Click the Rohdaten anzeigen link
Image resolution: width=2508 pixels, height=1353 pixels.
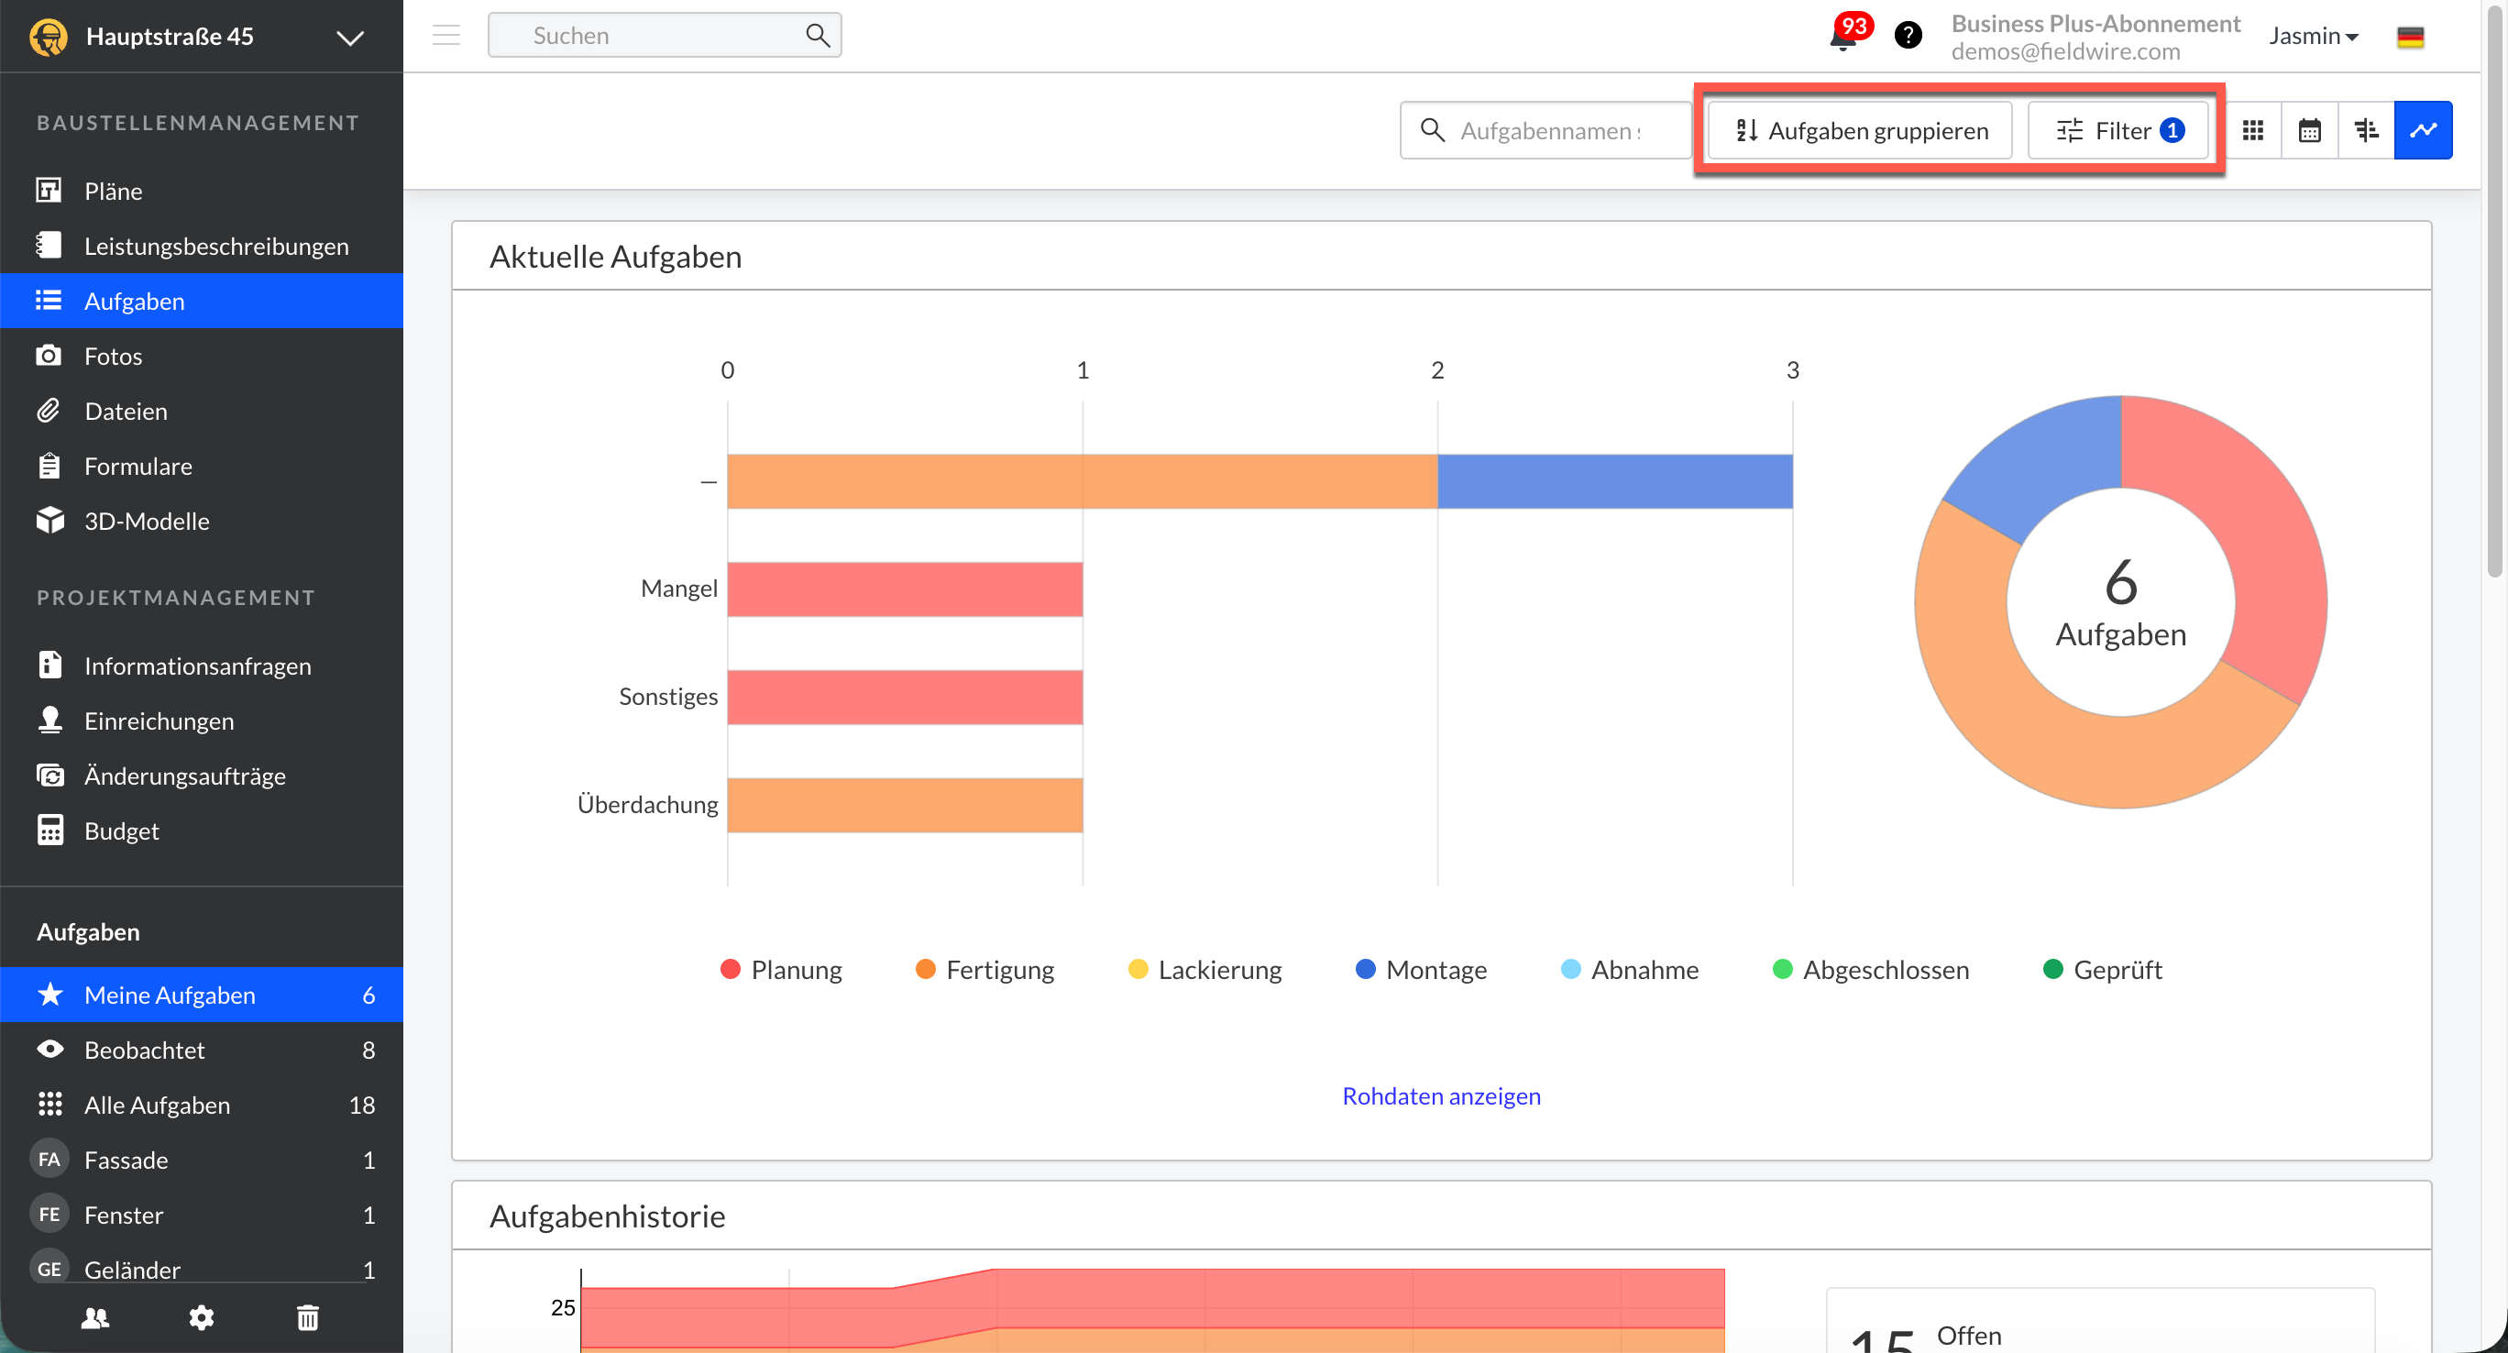coord(1441,1095)
